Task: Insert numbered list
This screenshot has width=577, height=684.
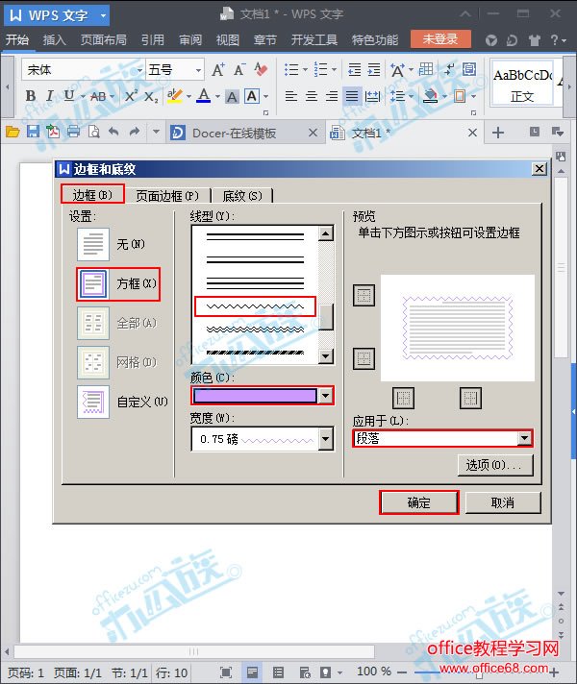Action: pos(320,69)
